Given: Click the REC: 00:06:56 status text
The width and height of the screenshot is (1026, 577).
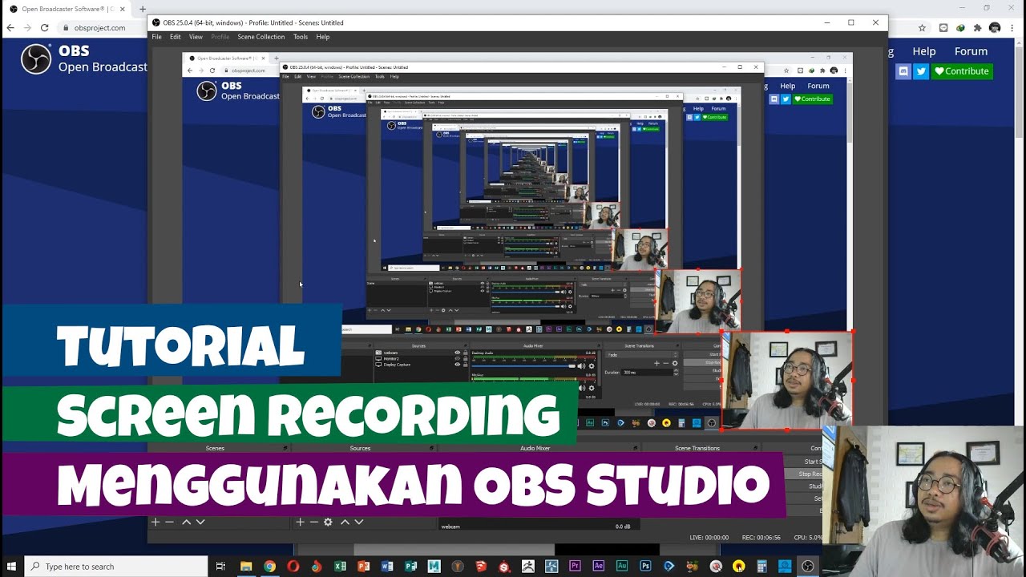Looking at the screenshot, I should pyautogui.click(x=761, y=538).
